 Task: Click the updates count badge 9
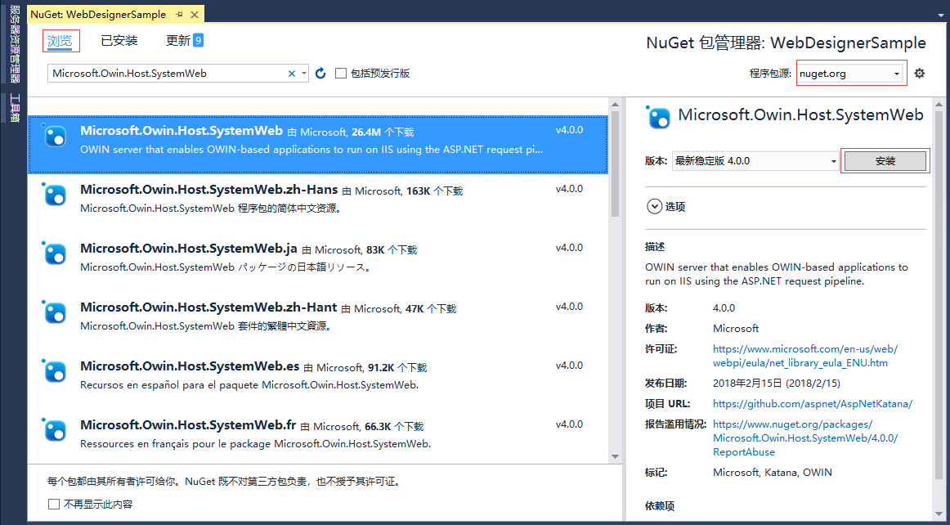coord(198,41)
